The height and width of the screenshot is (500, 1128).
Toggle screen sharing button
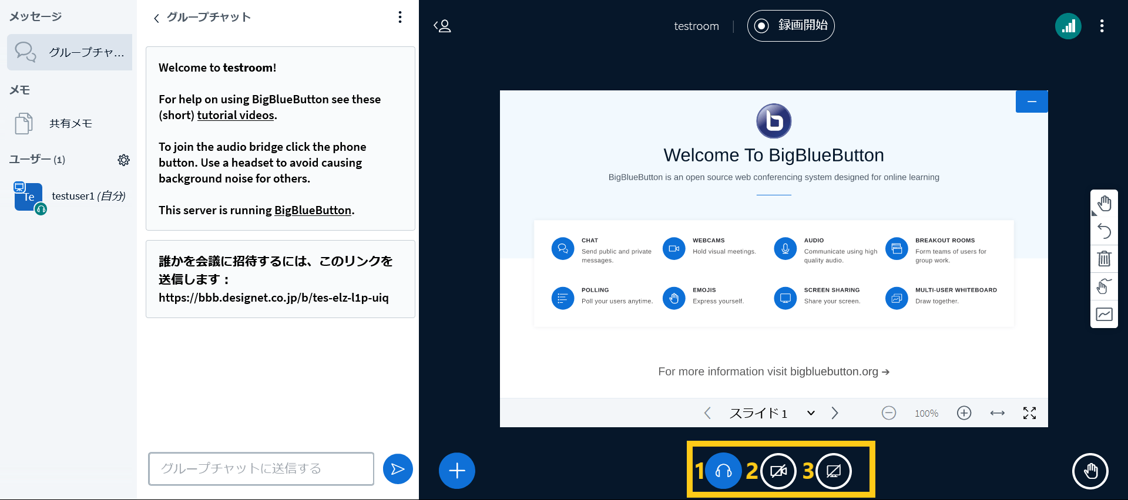pos(834,471)
